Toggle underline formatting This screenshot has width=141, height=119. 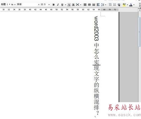tap(62, 4)
